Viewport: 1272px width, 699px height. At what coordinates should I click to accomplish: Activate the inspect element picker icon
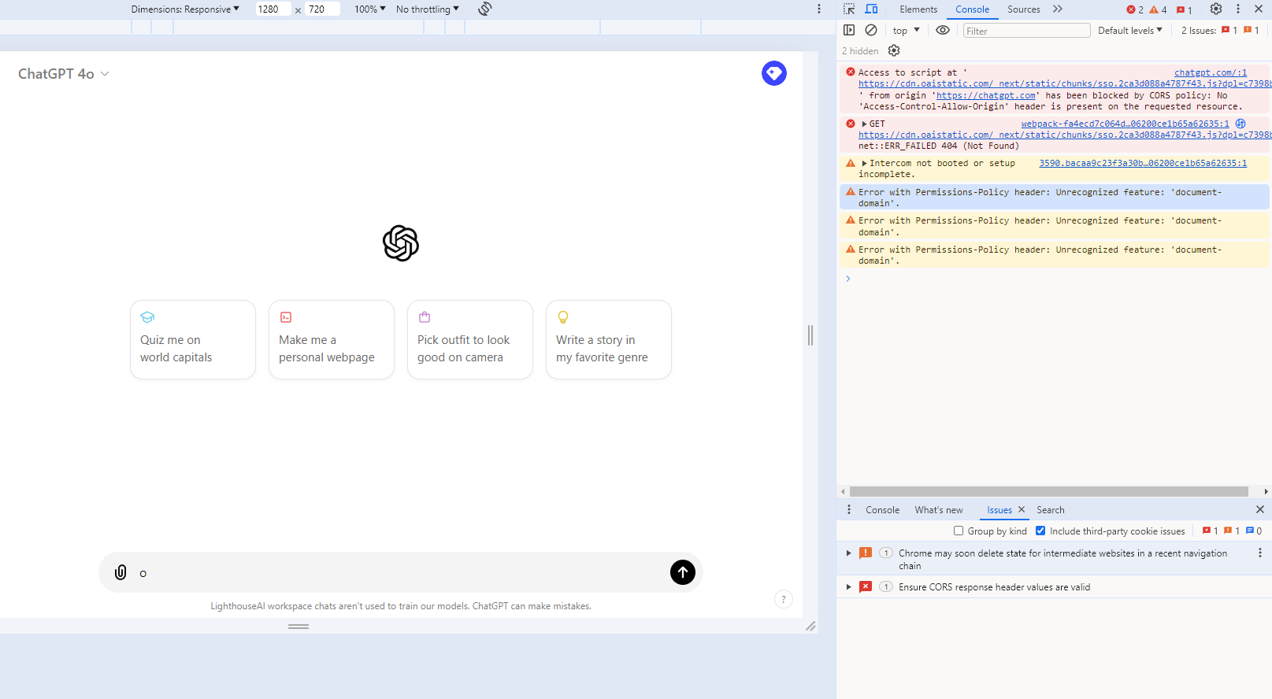pos(849,9)
